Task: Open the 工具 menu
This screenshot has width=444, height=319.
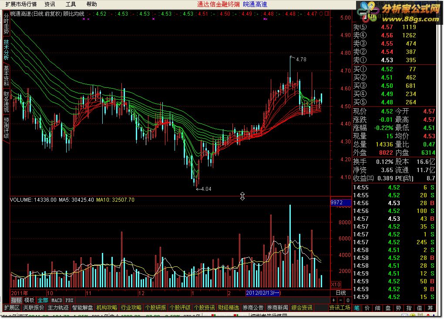Action: tap(71, 4)
